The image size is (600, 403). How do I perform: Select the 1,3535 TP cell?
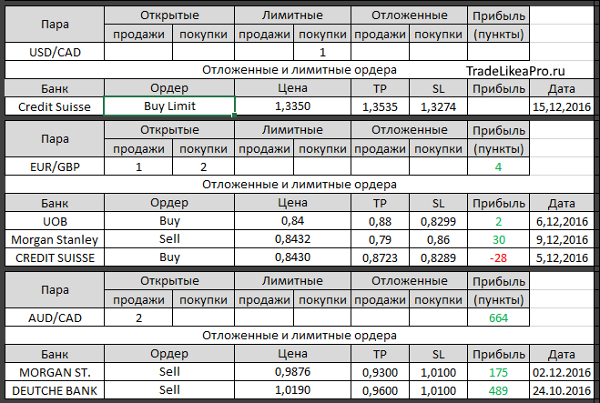380,106
